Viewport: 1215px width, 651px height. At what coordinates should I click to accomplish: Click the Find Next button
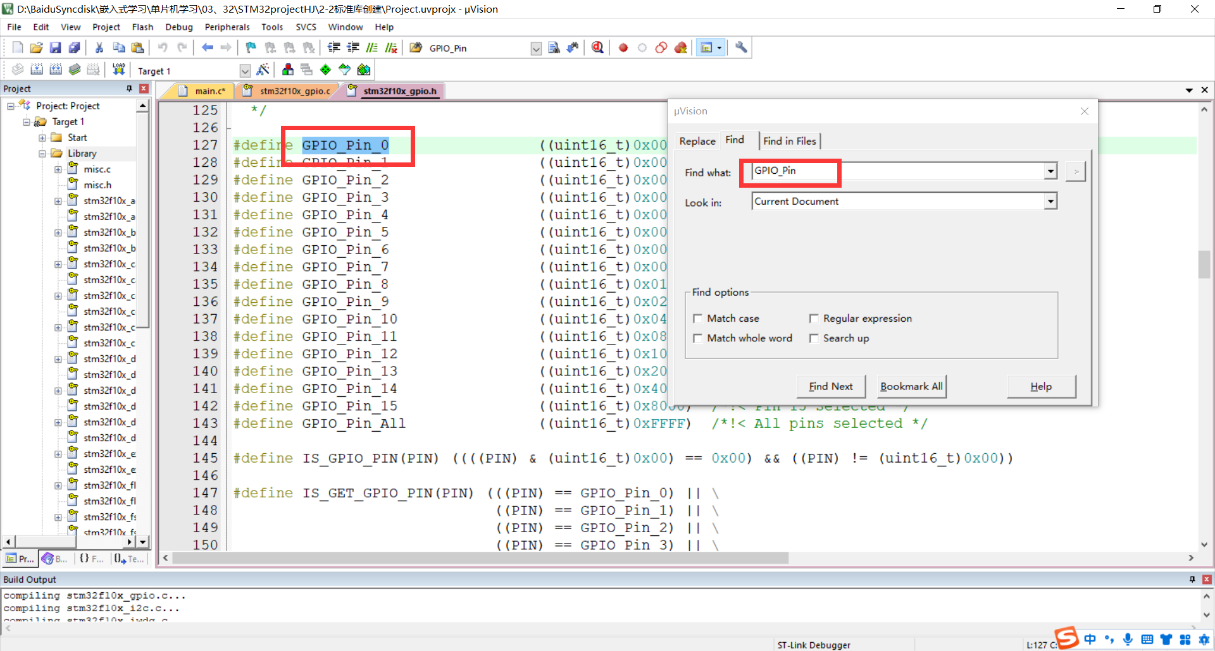coord(831,386)
